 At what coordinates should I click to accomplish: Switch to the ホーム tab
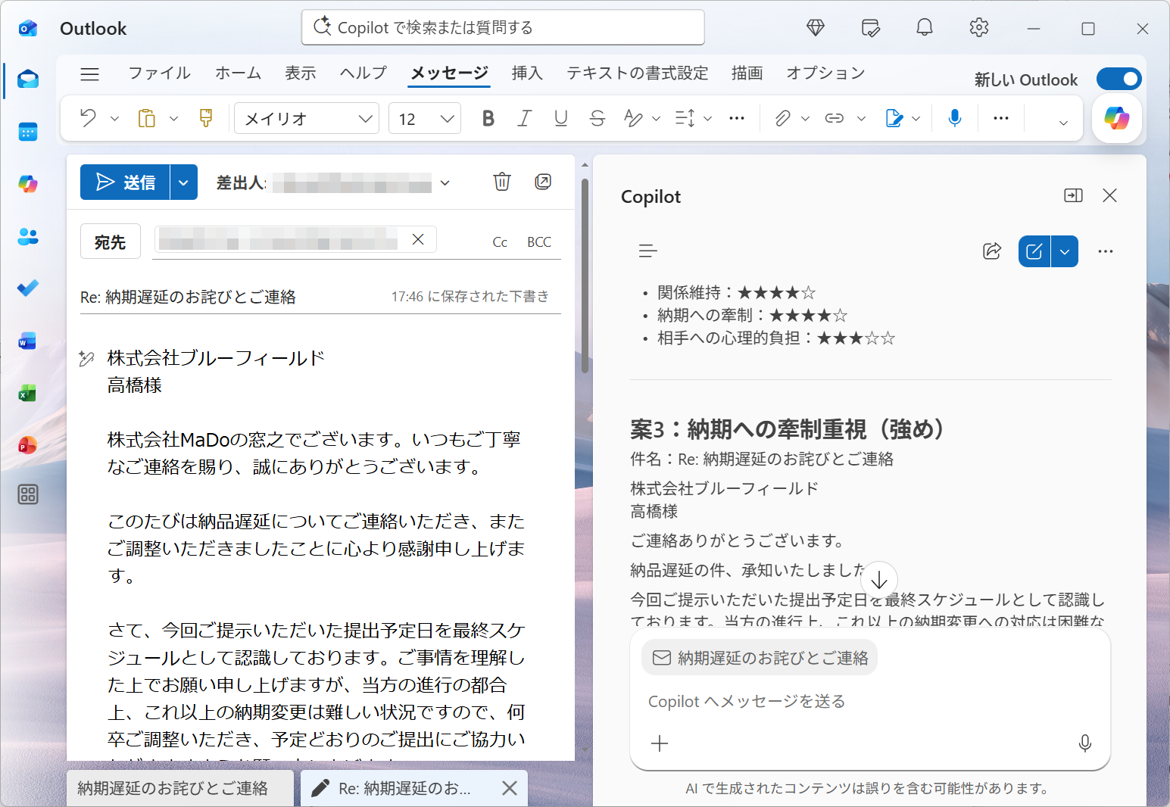point(238,73)
